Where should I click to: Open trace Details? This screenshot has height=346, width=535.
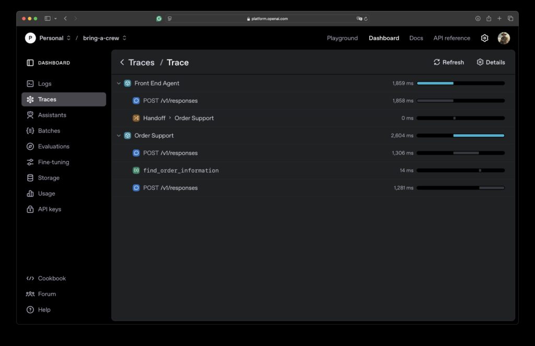coord(491,63)
